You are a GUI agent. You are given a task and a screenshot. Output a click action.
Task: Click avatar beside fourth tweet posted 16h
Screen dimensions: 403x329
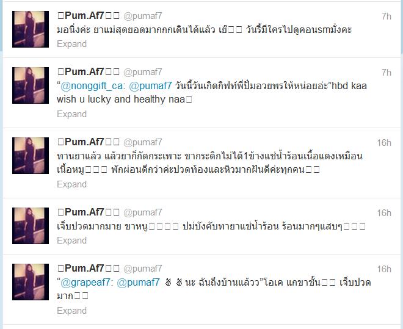click(x=31, y=226)
